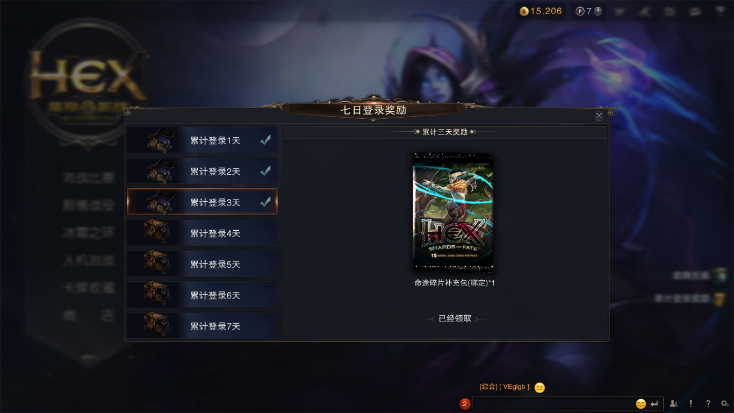Screen dimensions: 734x413
Task: Select the 累计登录5天 reward row
Action: point(203,265)
